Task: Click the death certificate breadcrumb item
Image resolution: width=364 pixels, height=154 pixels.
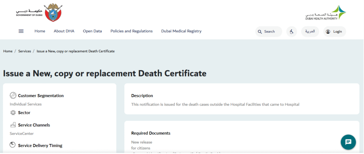Action: (75, 51)
